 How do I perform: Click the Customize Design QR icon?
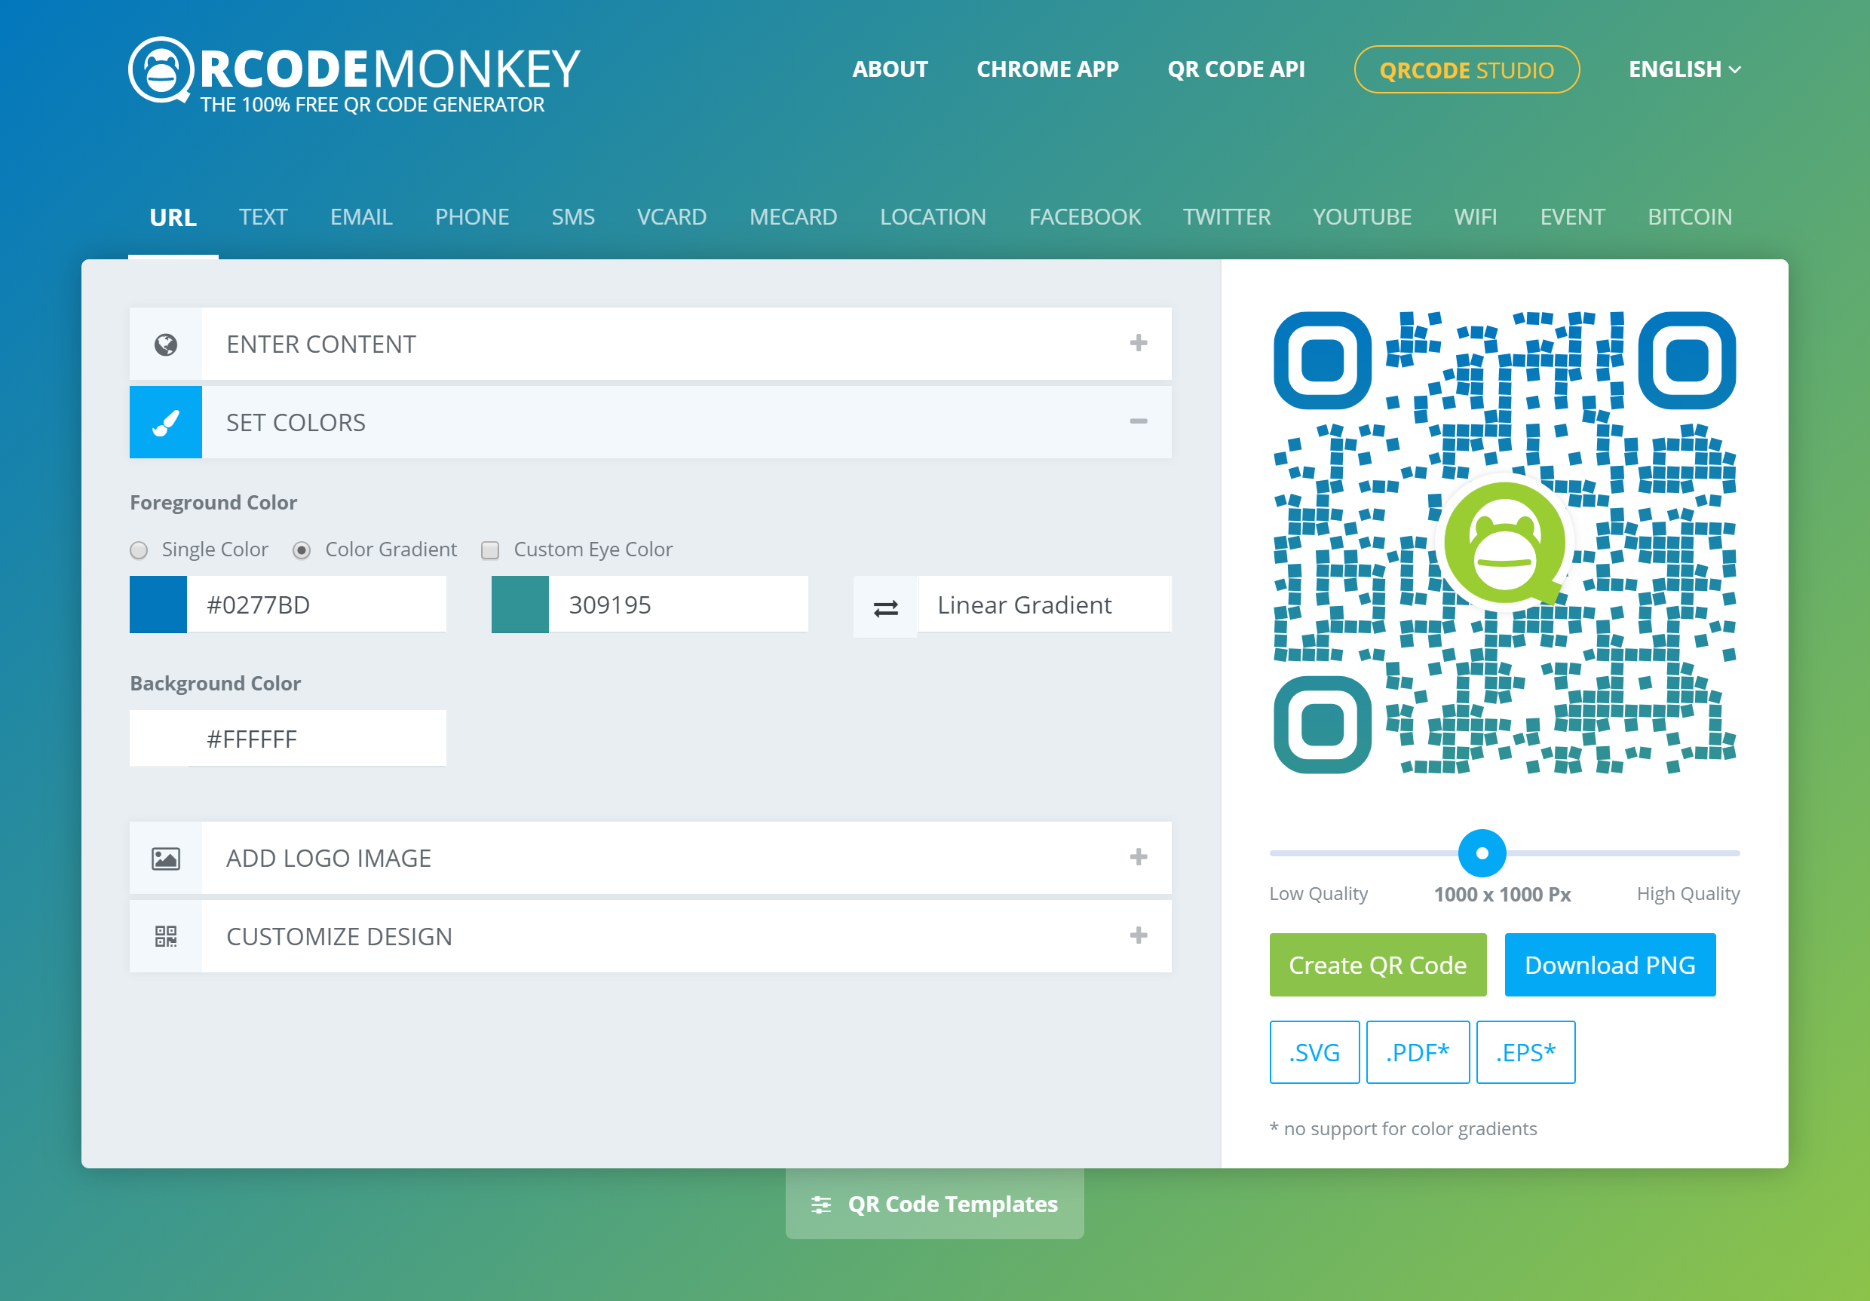[x=166, y=936]
